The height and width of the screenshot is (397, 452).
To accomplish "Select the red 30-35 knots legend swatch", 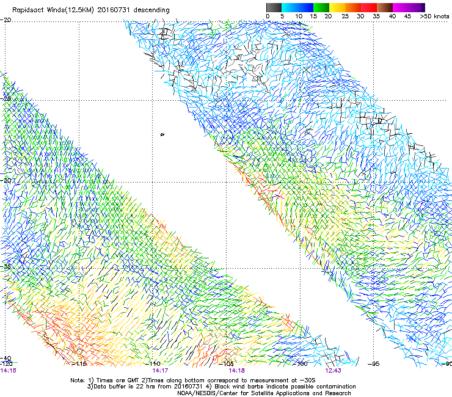I will 369,7.
